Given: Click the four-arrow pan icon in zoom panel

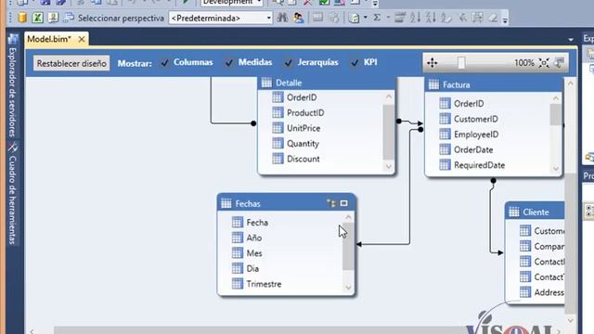Looking at the screenshot, I should 433,63.
